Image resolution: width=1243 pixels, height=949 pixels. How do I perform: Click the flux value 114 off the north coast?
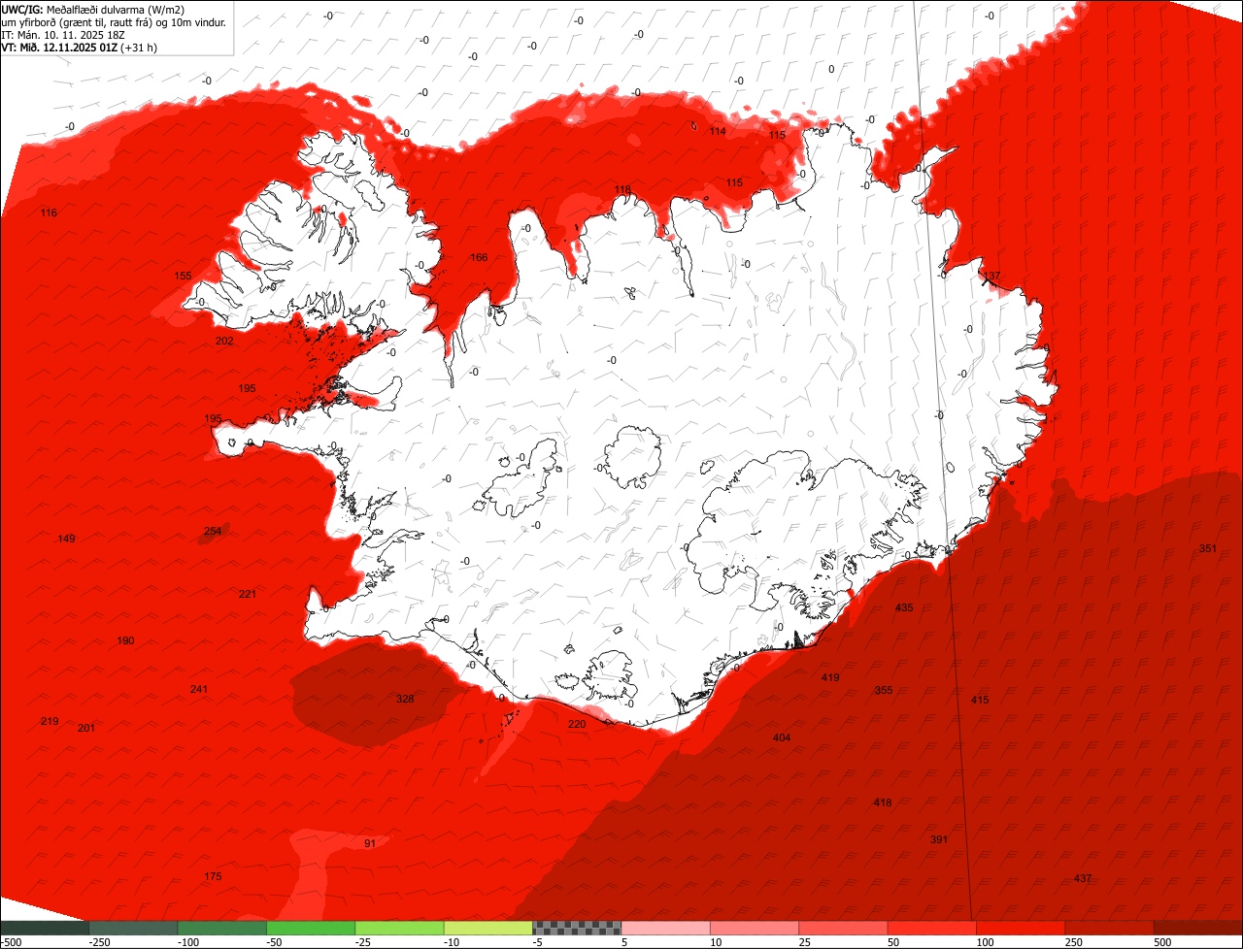point(718,131)
